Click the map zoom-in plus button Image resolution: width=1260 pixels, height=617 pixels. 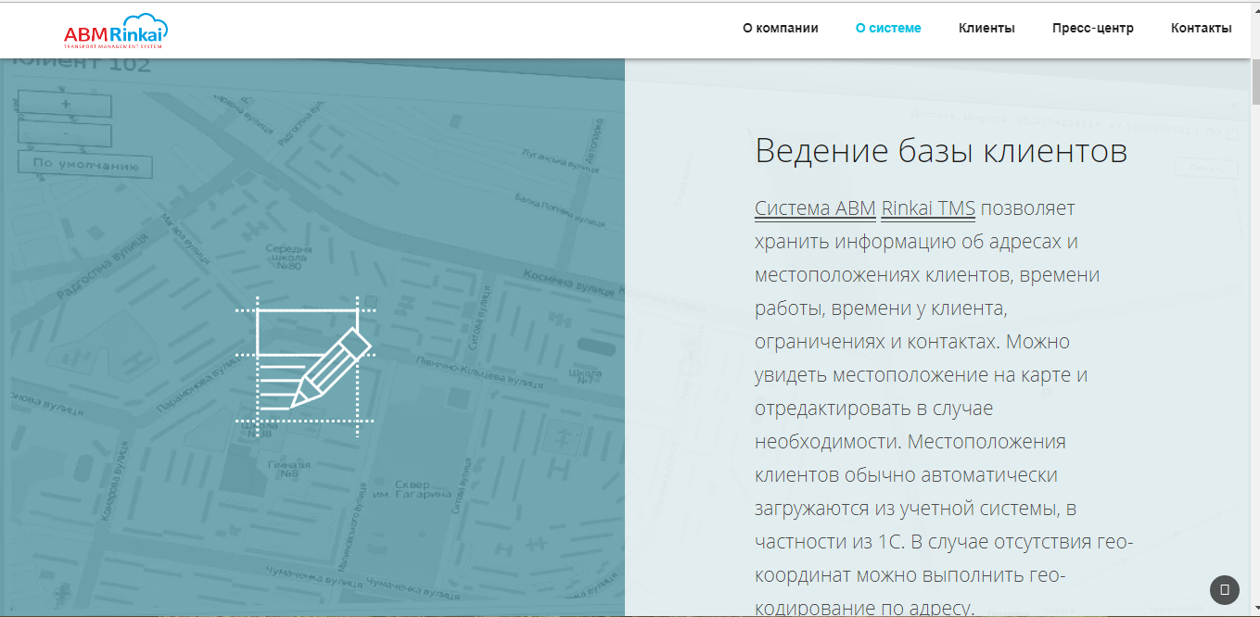[65, 105]
